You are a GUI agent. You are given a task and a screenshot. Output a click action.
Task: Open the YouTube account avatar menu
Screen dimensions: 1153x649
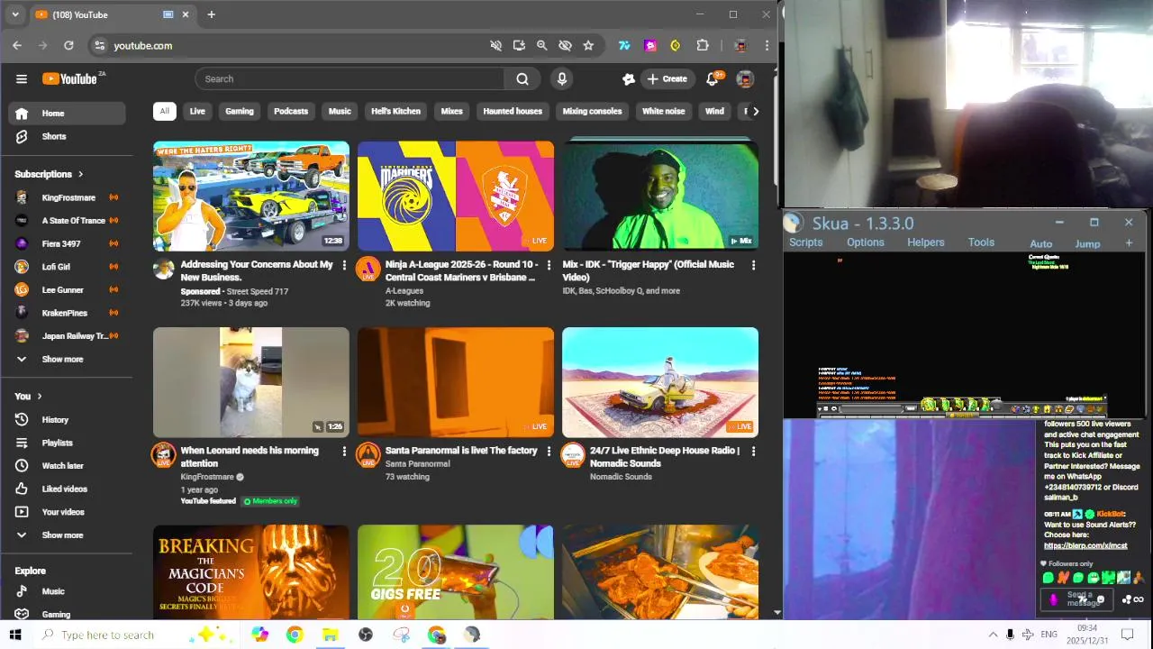click(x=745, y=78)
